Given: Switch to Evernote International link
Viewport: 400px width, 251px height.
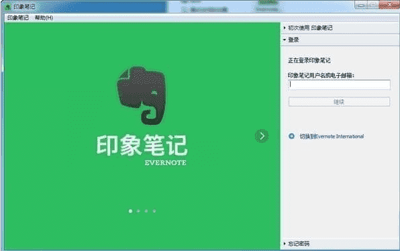Looking at the screenshot, I should pyautogui.click(x=332, y=136).
